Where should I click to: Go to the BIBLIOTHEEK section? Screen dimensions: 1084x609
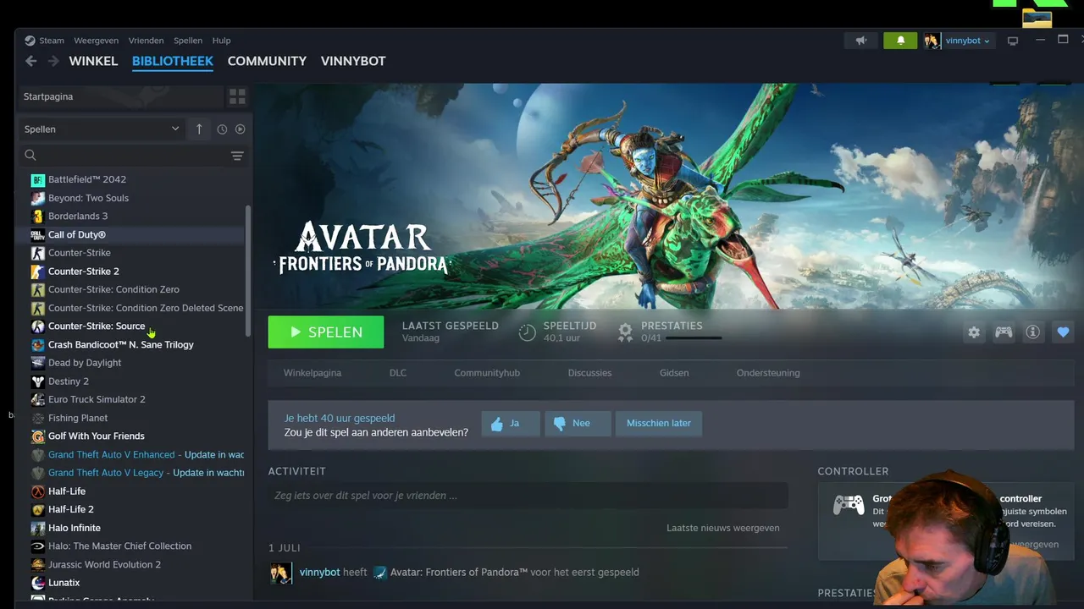(173, 61)
